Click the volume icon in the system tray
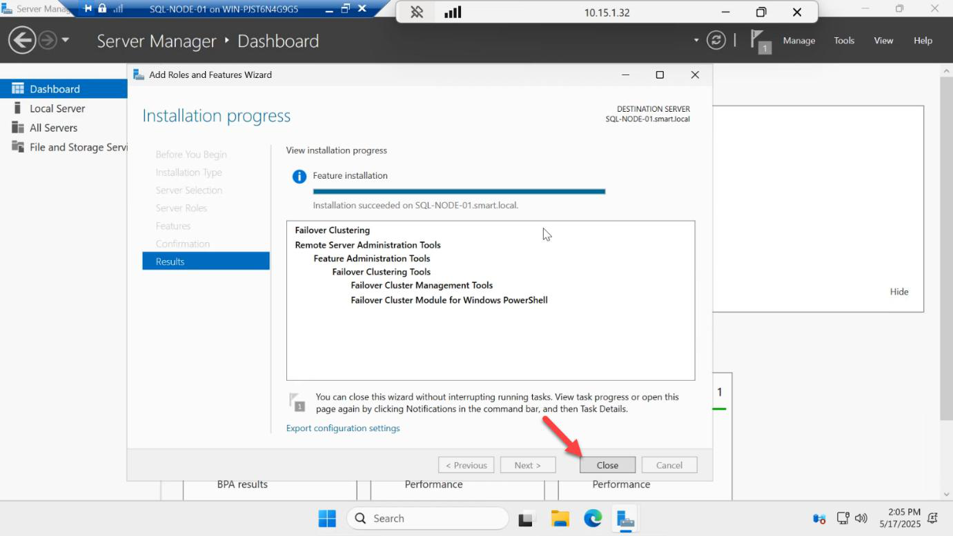 click(x=861, y=518)
